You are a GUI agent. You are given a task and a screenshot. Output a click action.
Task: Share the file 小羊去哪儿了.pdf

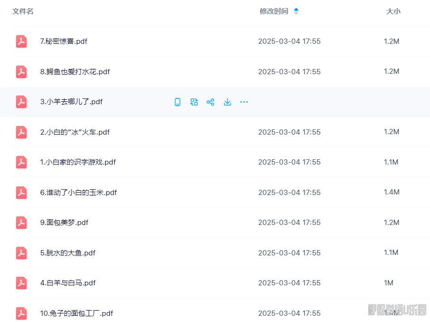(210, 102)
